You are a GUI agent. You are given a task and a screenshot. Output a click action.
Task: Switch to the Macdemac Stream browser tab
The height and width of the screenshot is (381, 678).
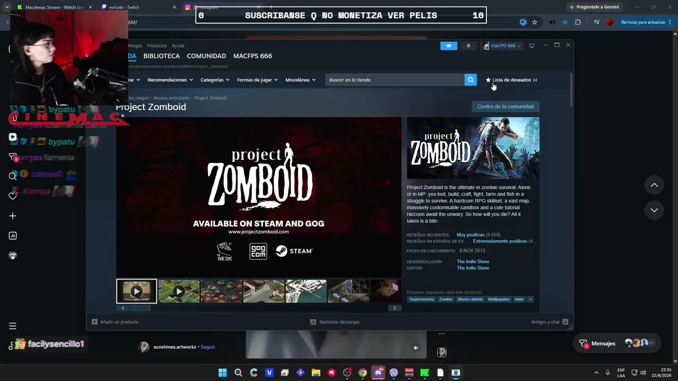54,7
